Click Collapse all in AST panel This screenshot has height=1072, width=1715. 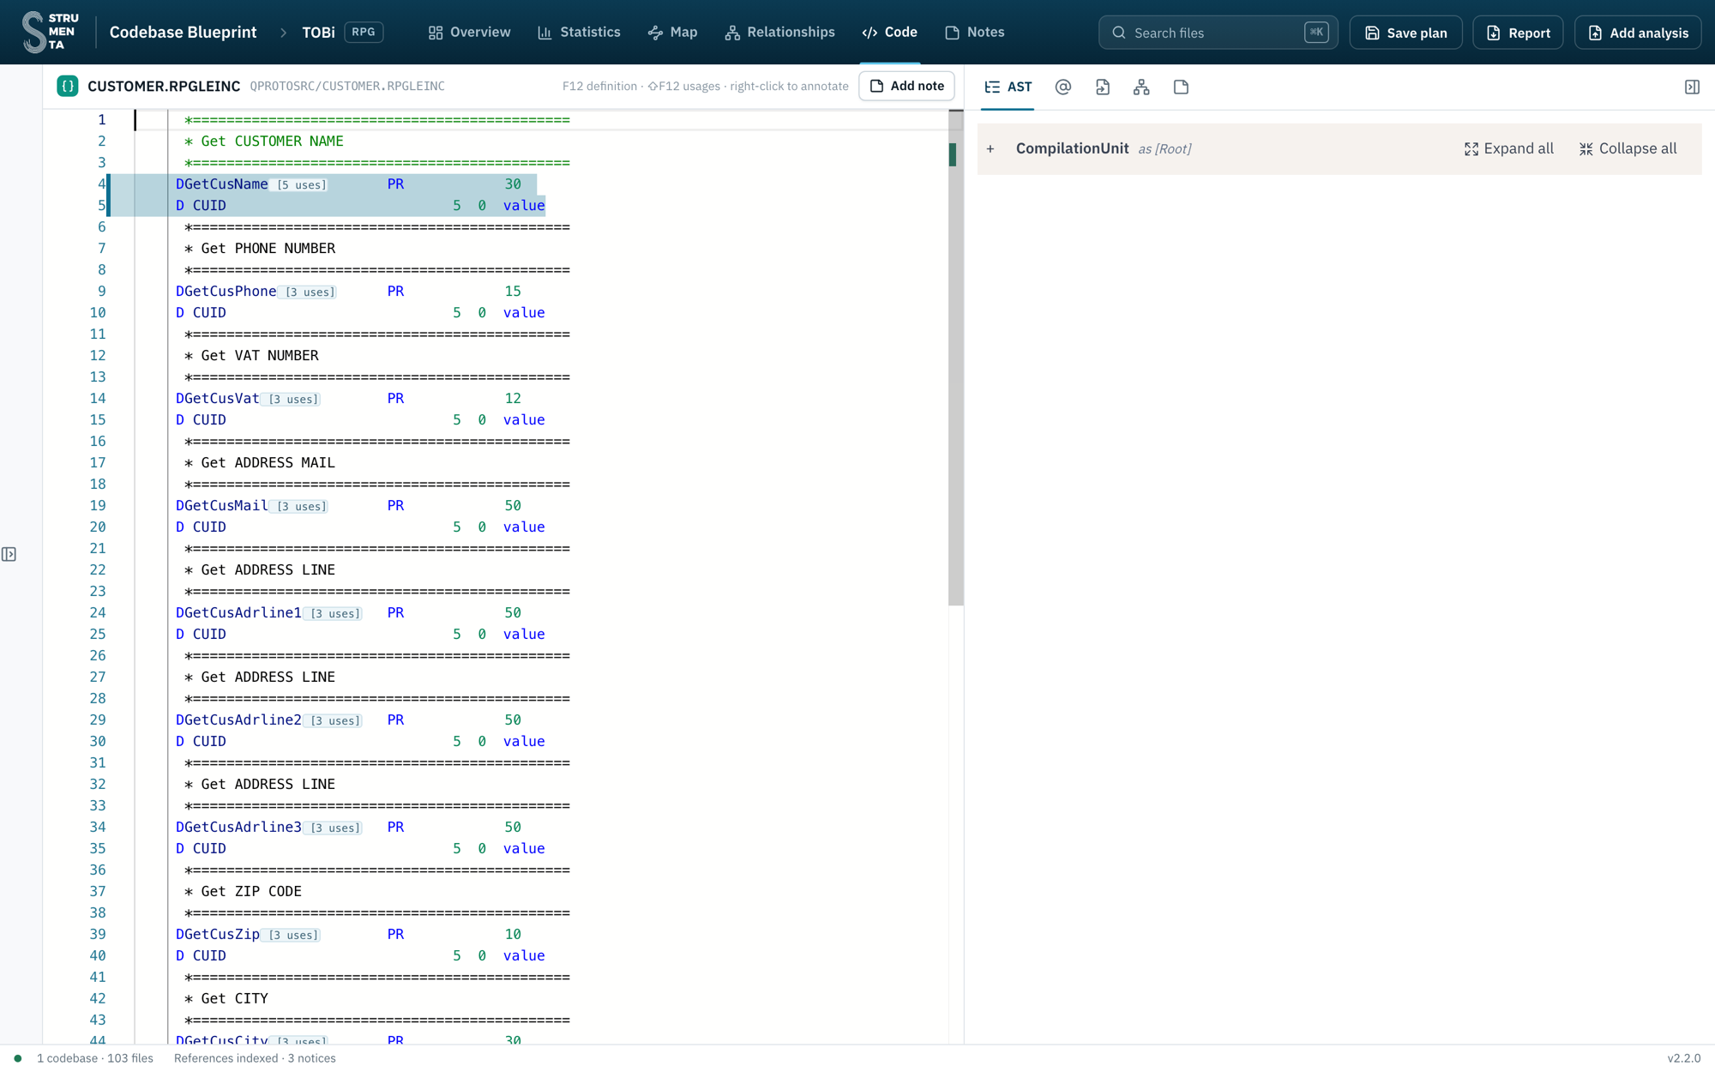pyautogui.click(x=1628, y=148)
